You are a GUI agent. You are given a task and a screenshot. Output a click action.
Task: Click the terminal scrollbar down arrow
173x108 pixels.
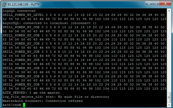(169, 105)
